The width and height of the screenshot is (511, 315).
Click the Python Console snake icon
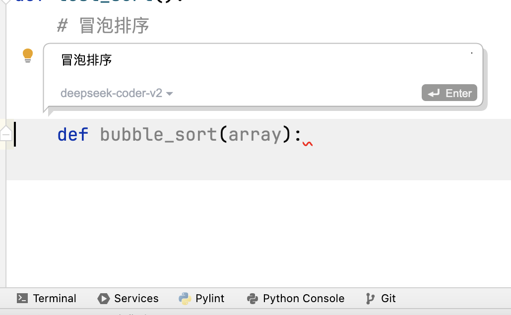click(x=253, y=298)
